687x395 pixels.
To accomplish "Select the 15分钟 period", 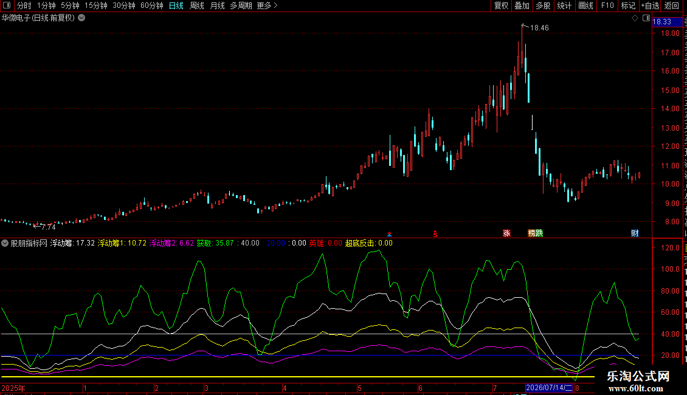I will coord(96,5).
